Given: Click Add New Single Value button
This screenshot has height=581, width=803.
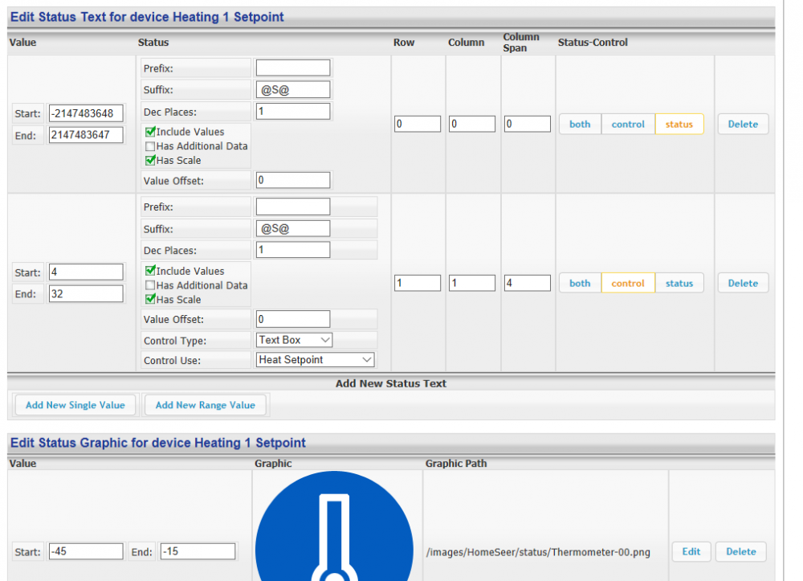Looking at the screenshot, I should pos(75,405).
